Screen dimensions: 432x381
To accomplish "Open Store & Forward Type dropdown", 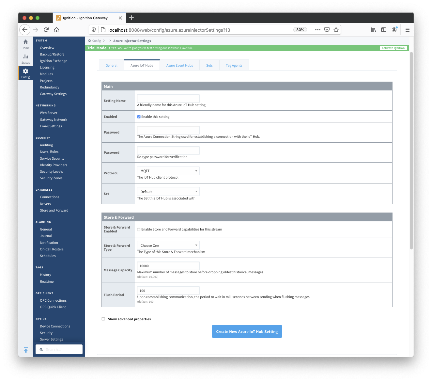I will coord(168,246).
